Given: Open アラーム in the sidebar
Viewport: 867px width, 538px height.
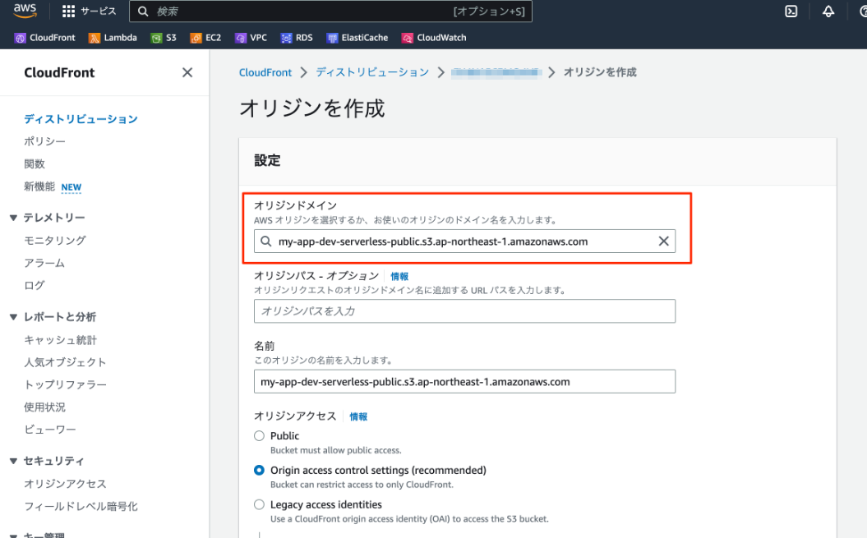Looking at the screenshot, I should 44,263.
